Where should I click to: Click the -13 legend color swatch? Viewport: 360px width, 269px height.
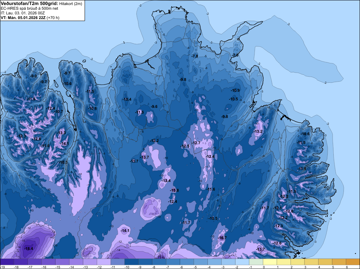[x=90, y=262]
